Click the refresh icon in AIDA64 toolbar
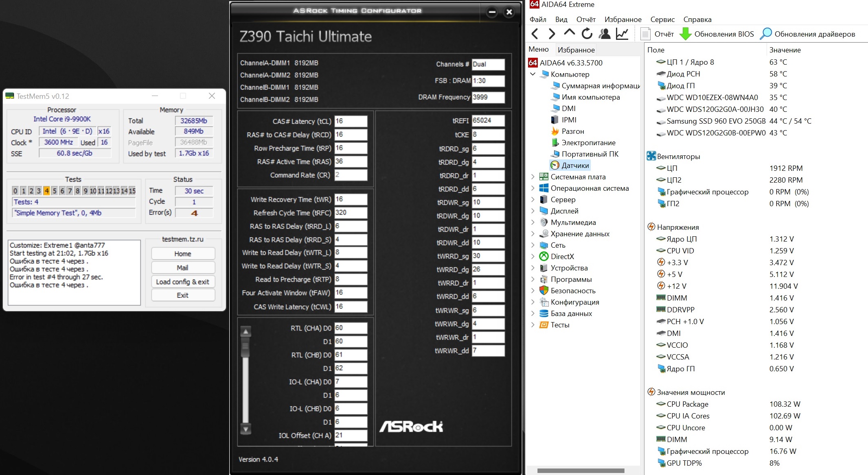The height and width of the screenshot is (475, 868). pos(587,34)
